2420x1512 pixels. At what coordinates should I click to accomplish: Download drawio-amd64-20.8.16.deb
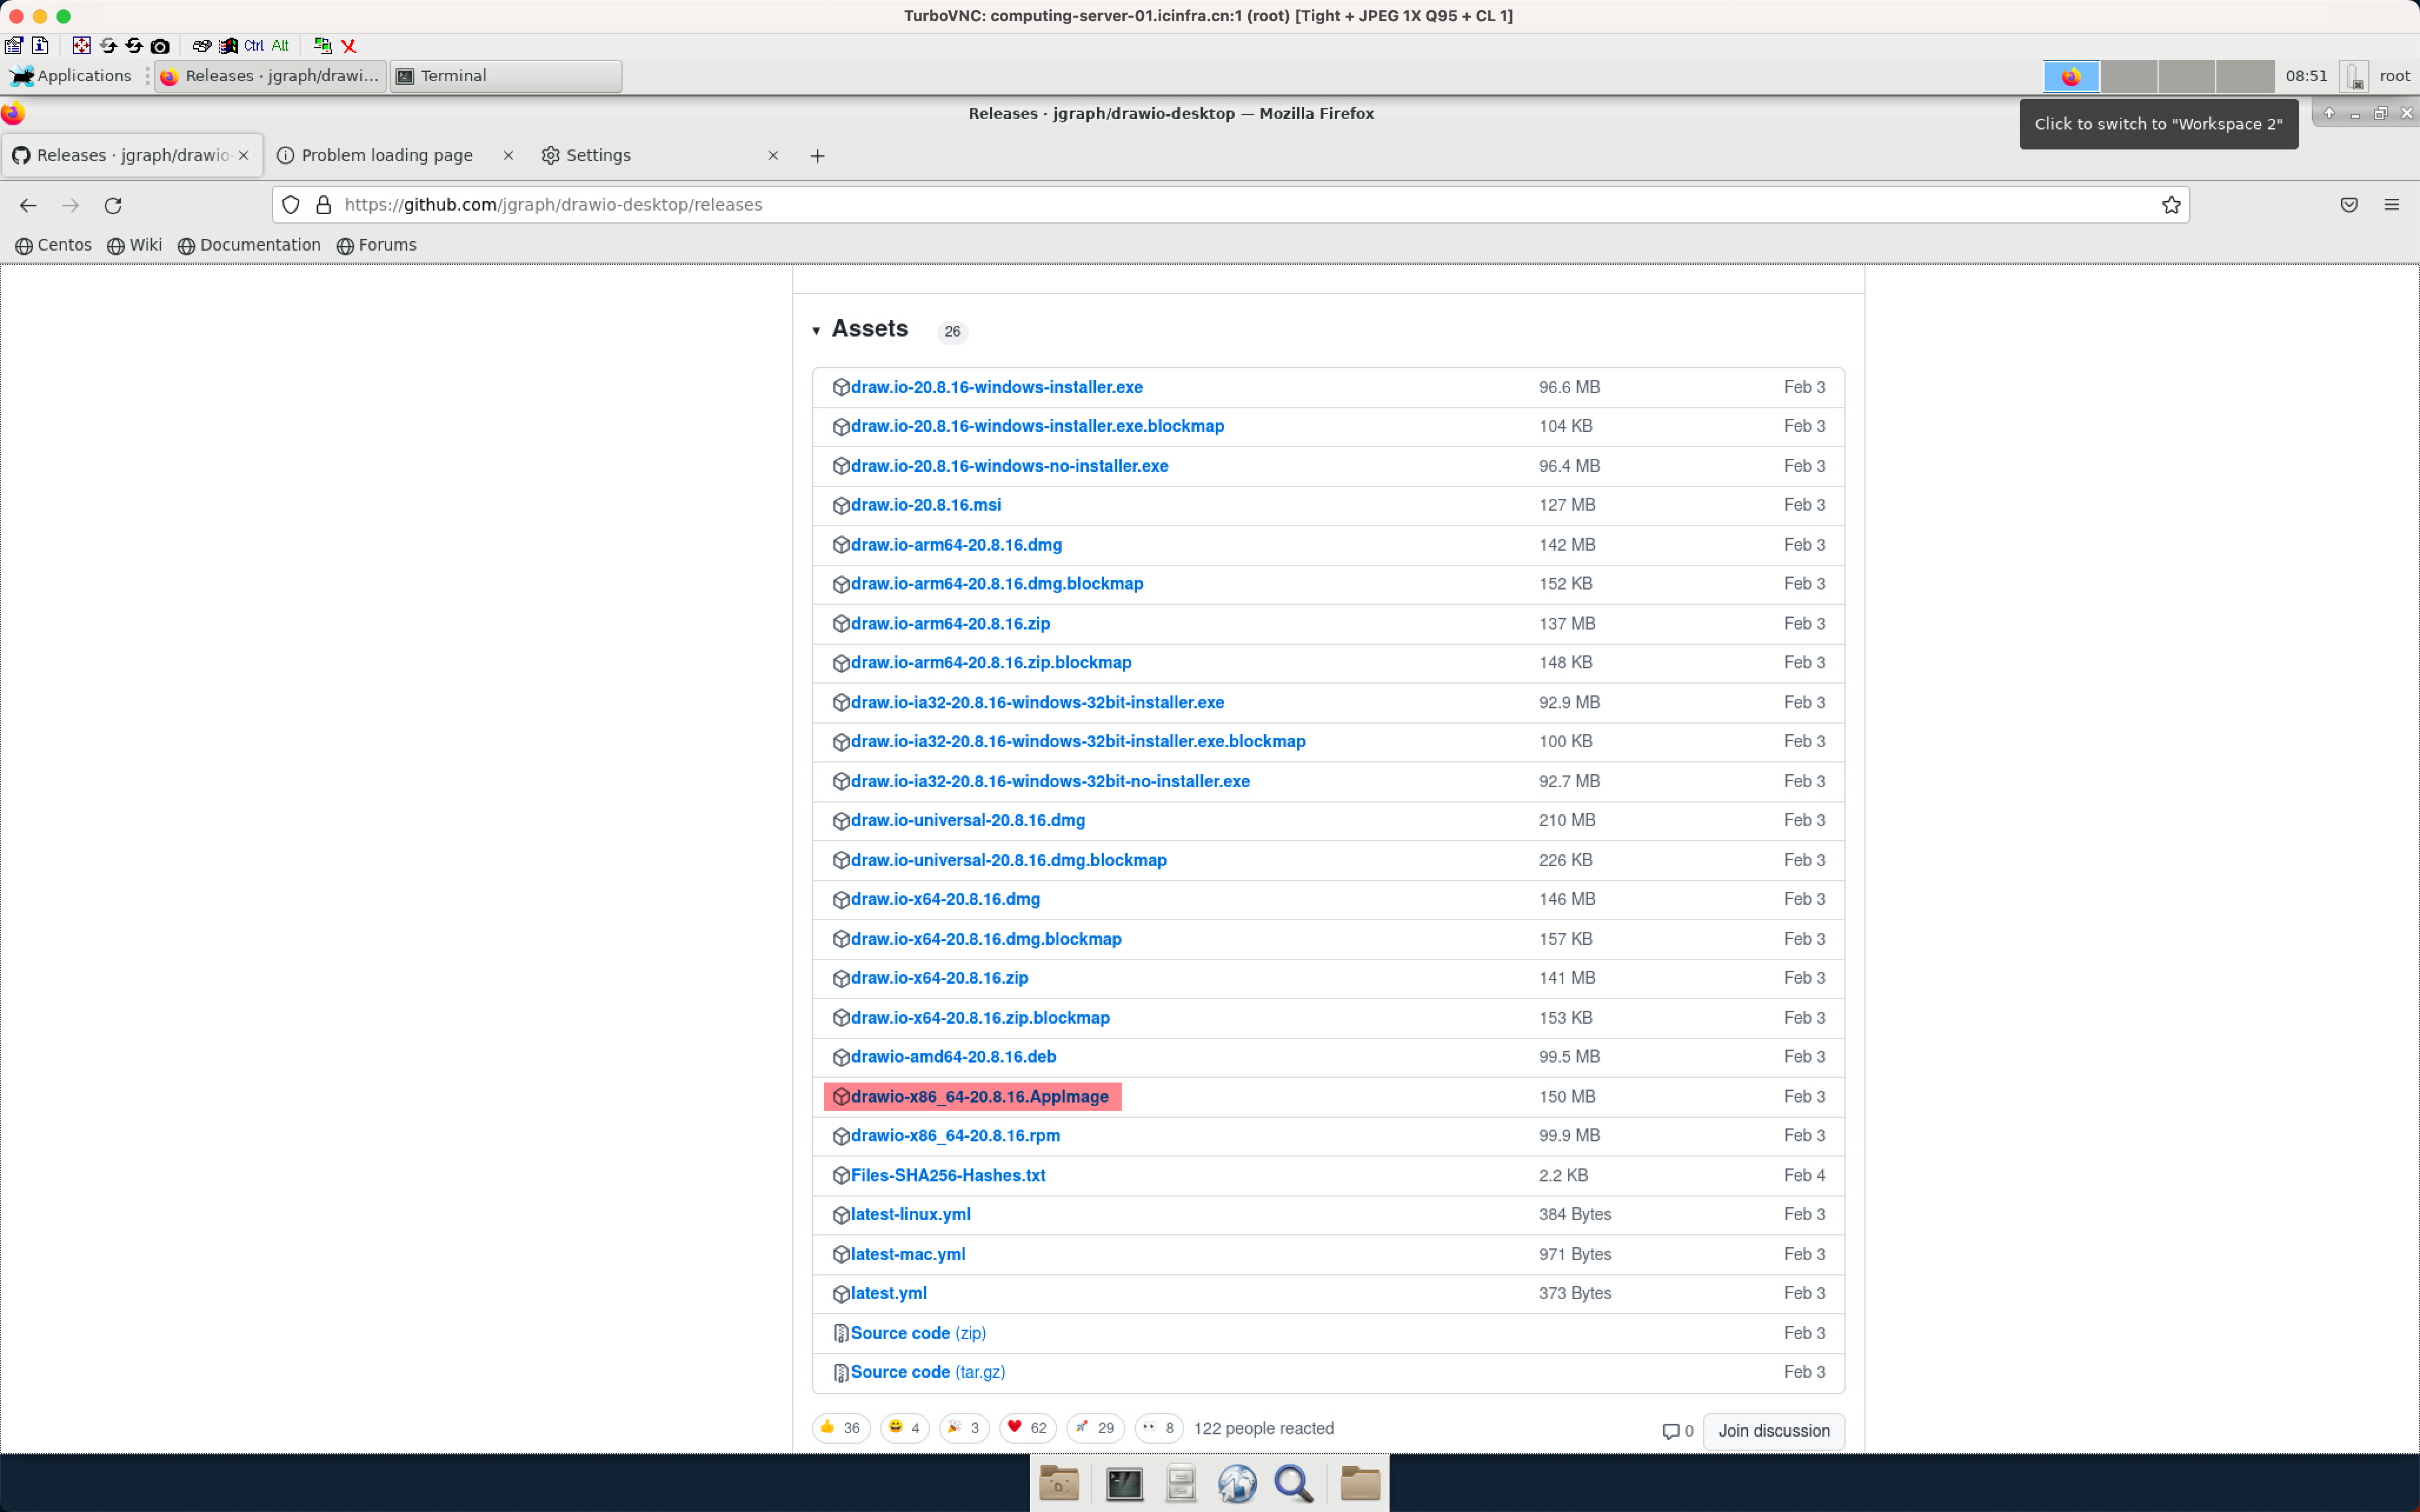[x=953, y=1057]
